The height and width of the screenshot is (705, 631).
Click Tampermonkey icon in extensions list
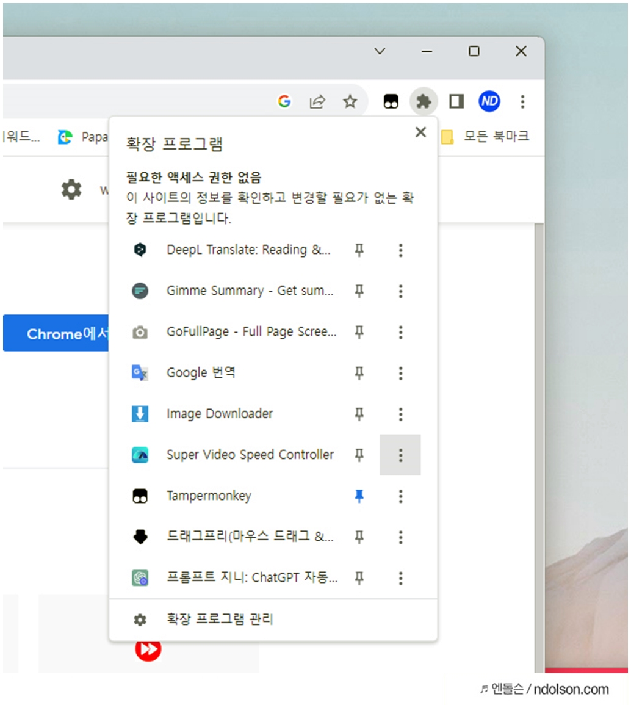[140, 496]
